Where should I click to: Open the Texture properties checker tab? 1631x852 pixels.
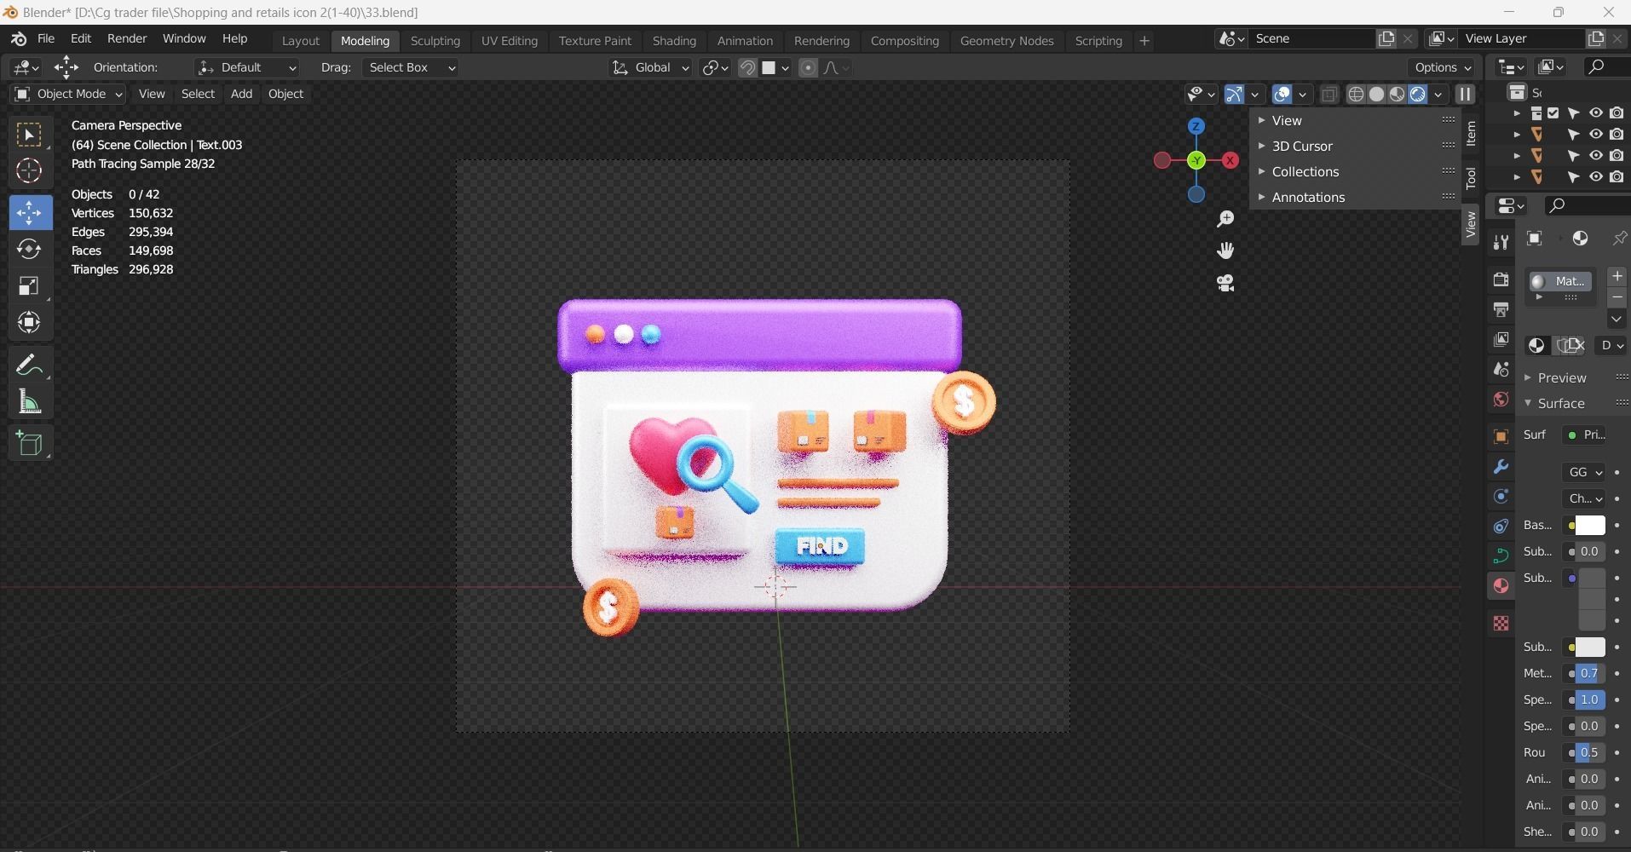point(1501,623)
